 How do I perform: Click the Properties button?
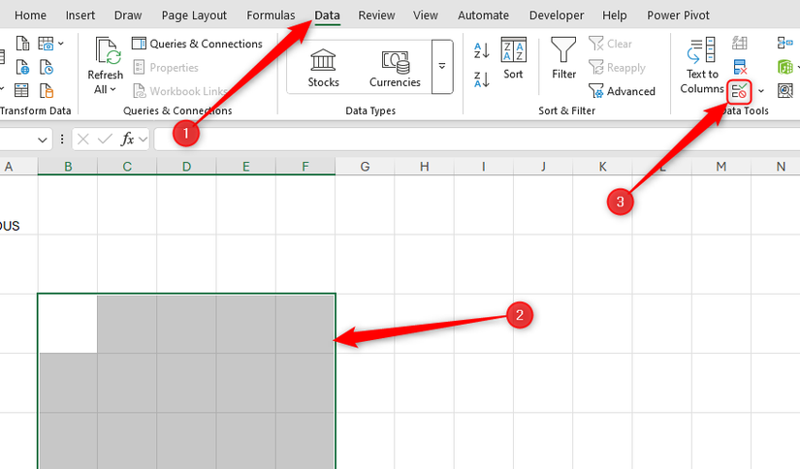(x=166, y=67)
